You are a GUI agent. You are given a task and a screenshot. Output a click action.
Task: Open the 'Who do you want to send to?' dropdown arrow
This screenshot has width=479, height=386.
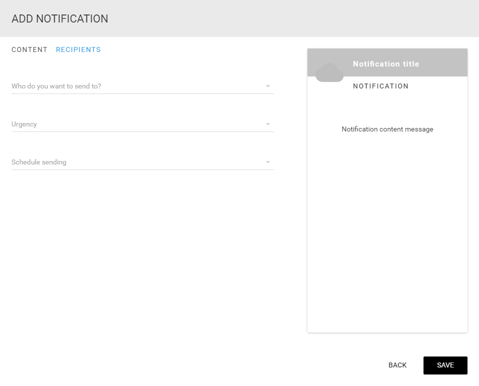tap(268, 86)
